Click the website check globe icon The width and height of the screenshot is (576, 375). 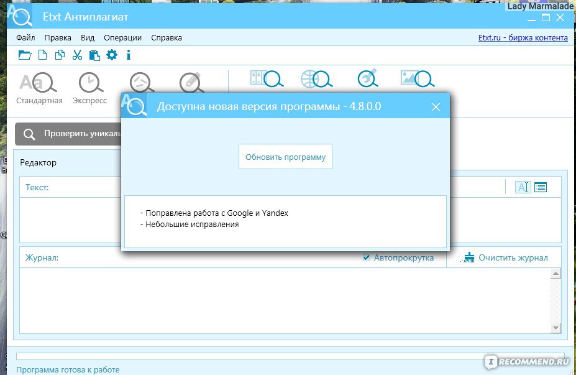coord(316,78)
